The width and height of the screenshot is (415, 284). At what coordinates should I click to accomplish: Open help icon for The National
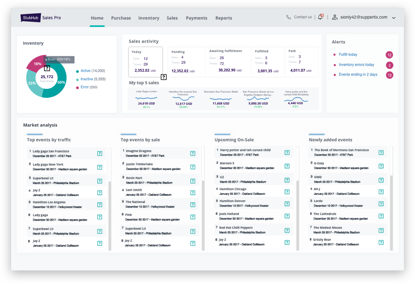click(193, 205)
